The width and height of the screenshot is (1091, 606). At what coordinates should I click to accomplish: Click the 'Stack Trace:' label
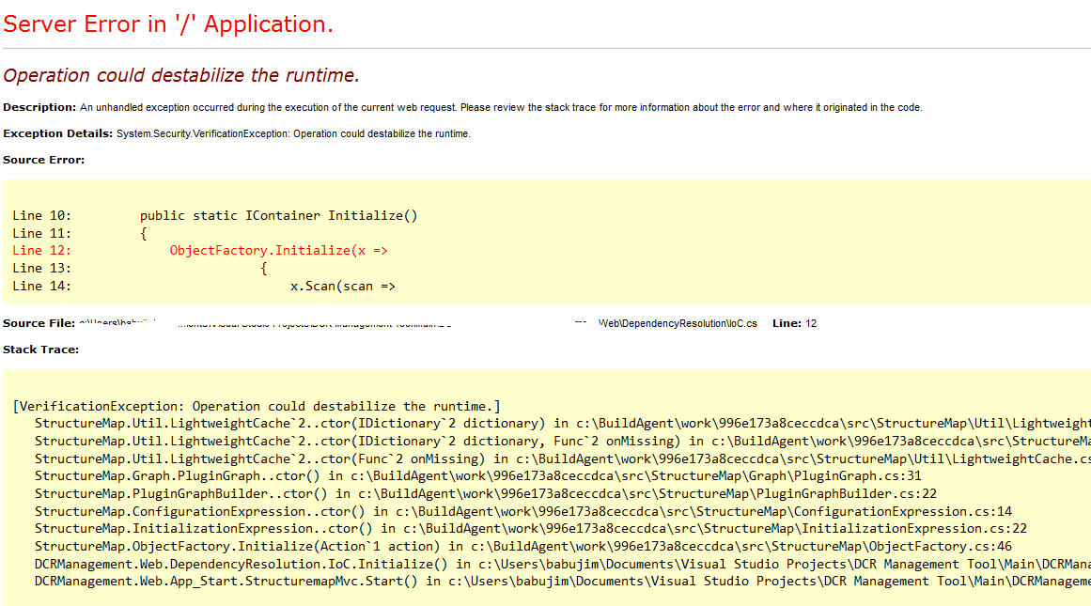[x=40, y=350]
